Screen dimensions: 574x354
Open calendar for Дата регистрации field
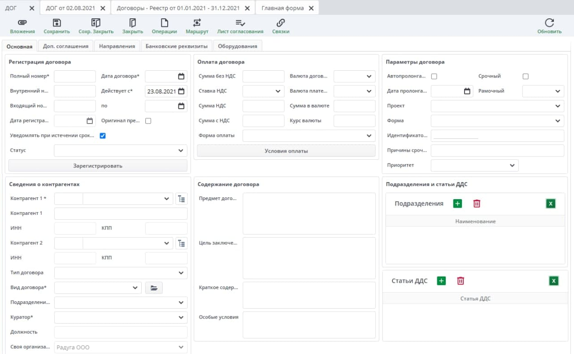(90, 120)
